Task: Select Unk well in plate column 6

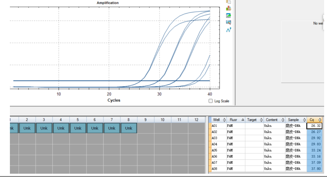Action: coord(95,128)
